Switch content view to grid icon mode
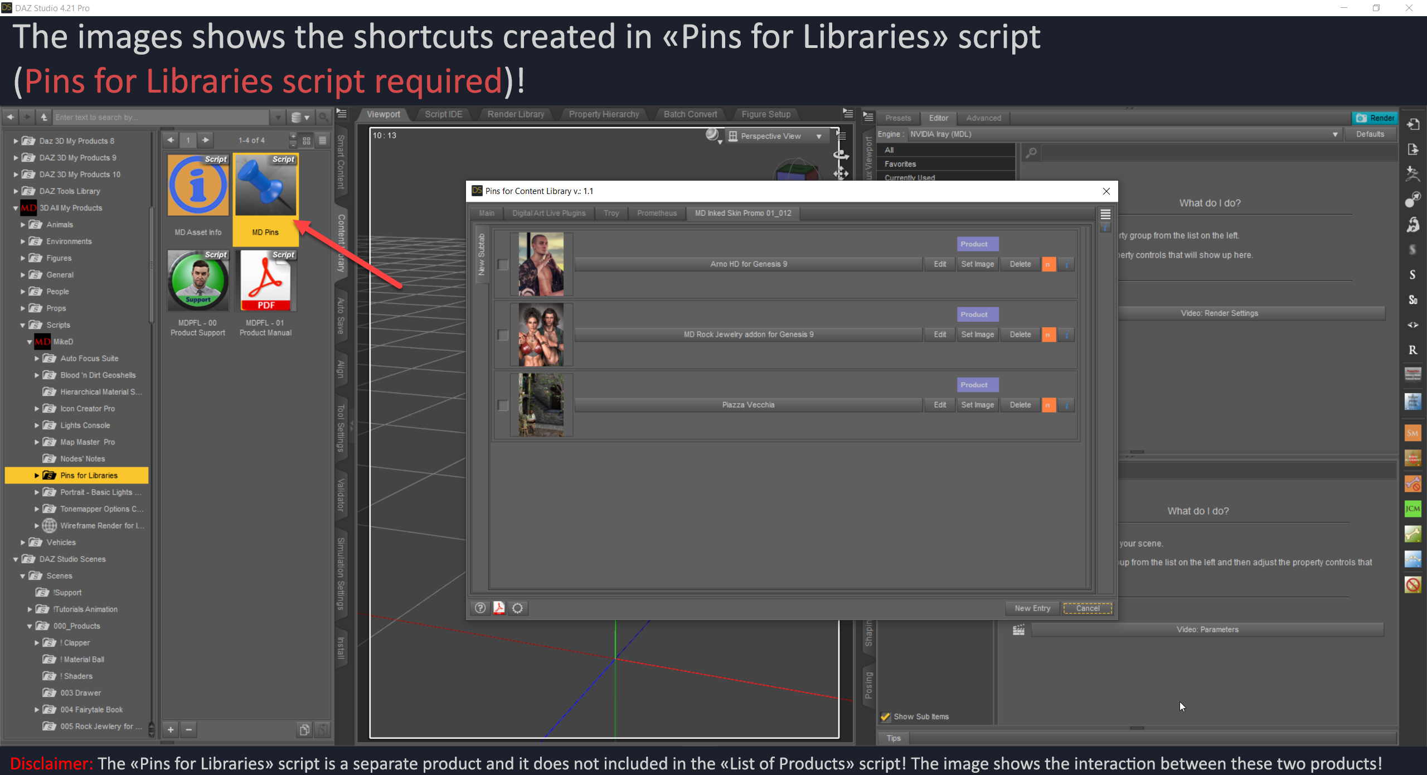Viewport: 1427px width, 775px height. 307,141
